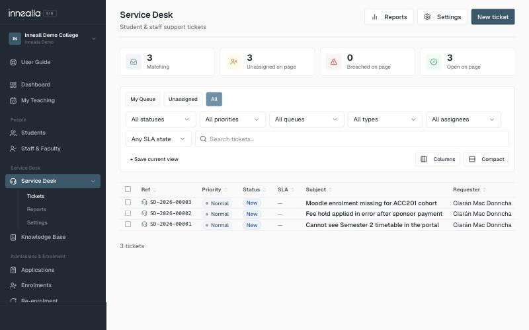Click the Enrolments person-plus icon

click(13, 286)
